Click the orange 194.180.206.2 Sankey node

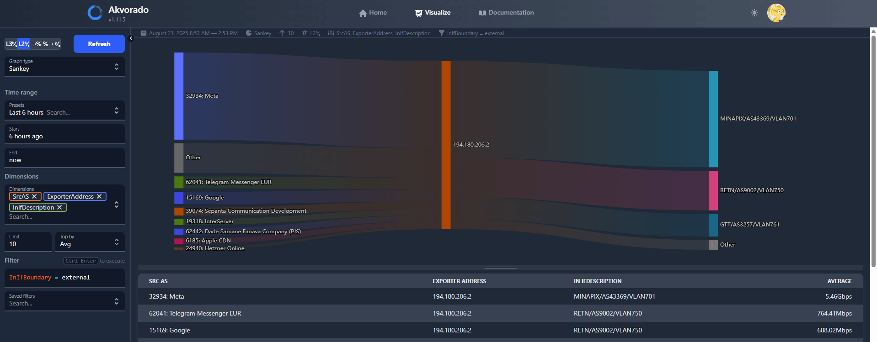[x=446, y=145]
